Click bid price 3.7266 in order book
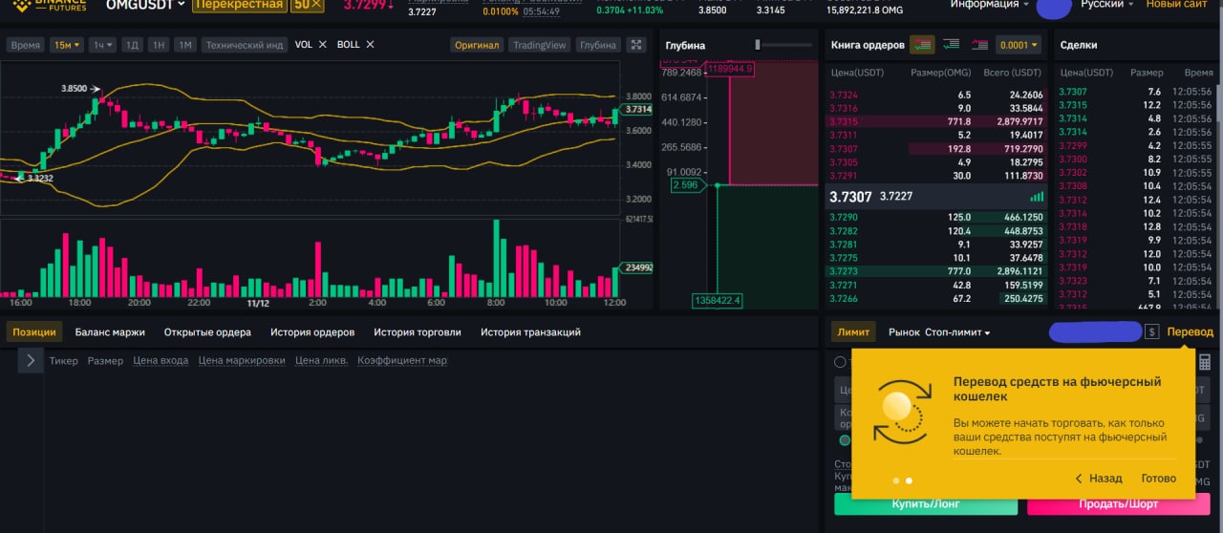 pyautogui.click(x=844, y=299)
